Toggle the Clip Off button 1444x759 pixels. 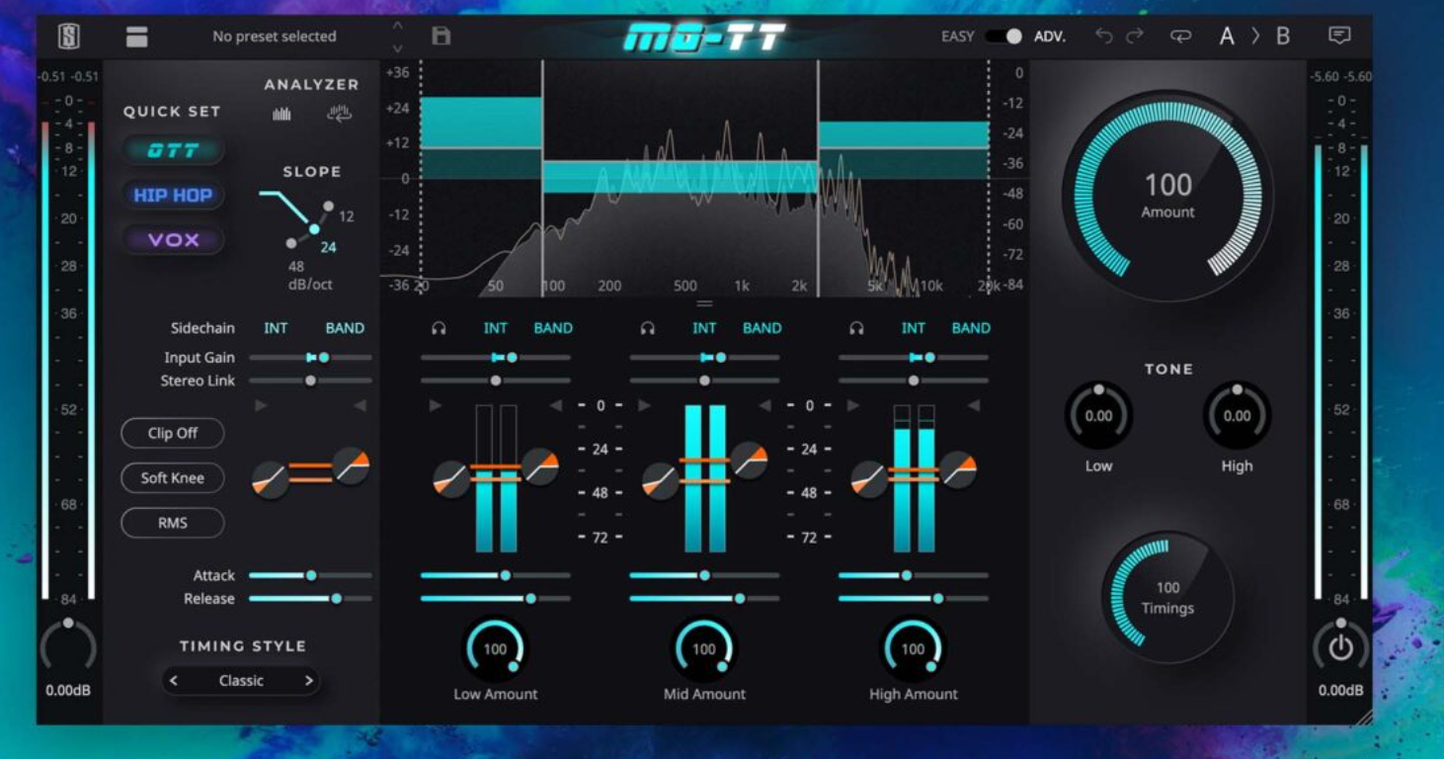point(173,433)
